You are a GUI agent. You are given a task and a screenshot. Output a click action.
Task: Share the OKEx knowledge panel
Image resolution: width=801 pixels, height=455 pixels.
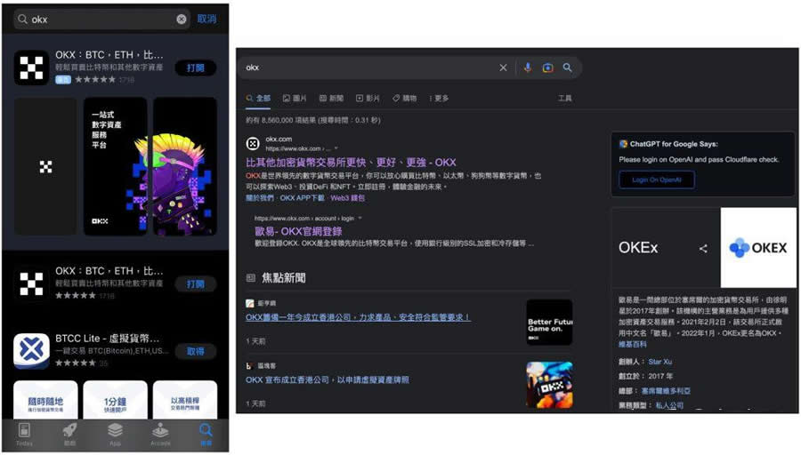703,249
